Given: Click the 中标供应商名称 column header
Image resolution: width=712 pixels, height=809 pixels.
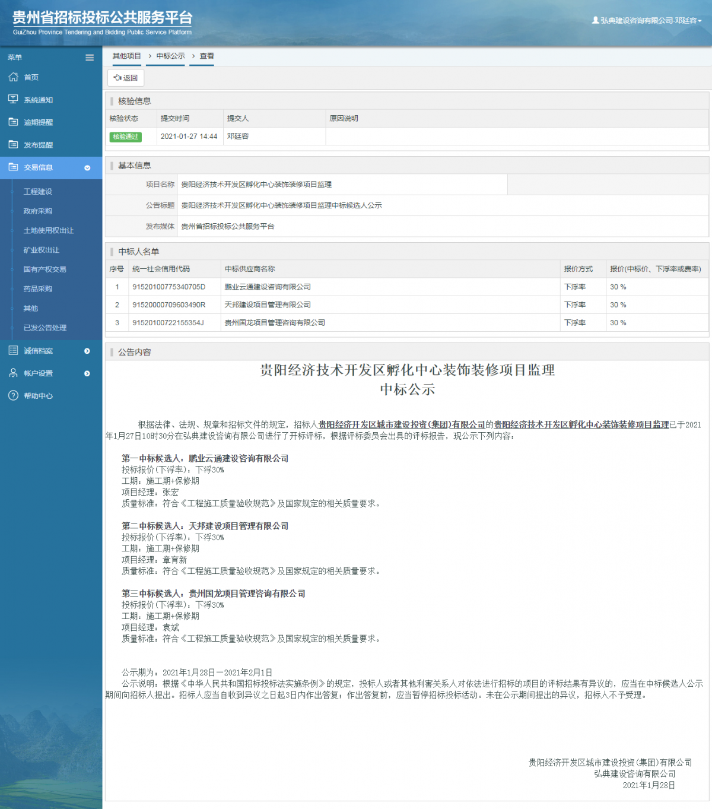Looking at the screenshot, I should click(x=250, y=269).
